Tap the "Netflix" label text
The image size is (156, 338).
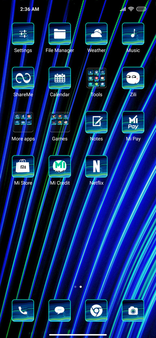pyautogui.click(x=96, y=183)
